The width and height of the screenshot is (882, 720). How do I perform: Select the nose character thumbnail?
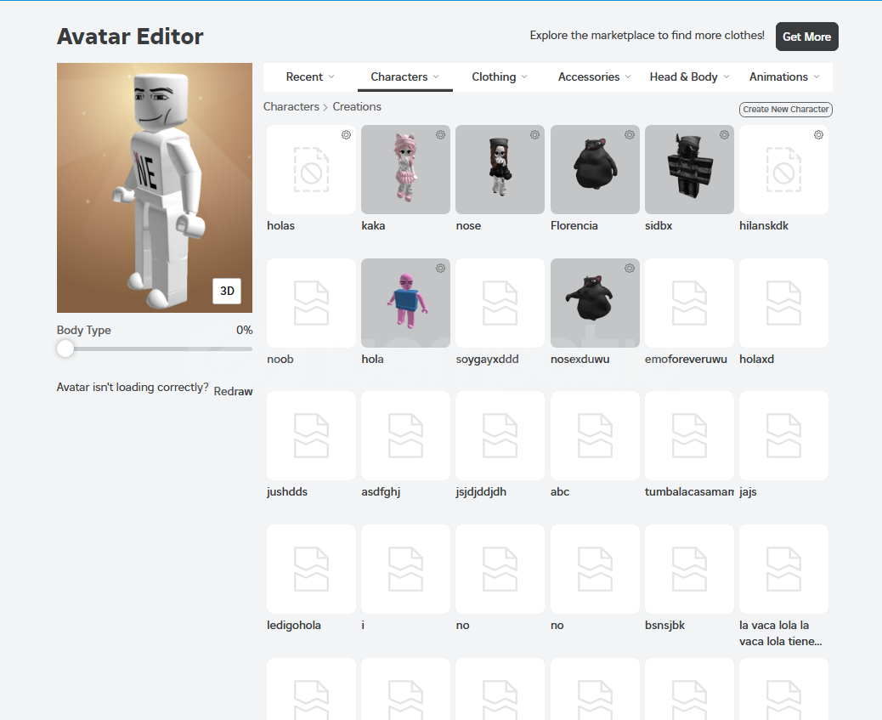(500, 169)
